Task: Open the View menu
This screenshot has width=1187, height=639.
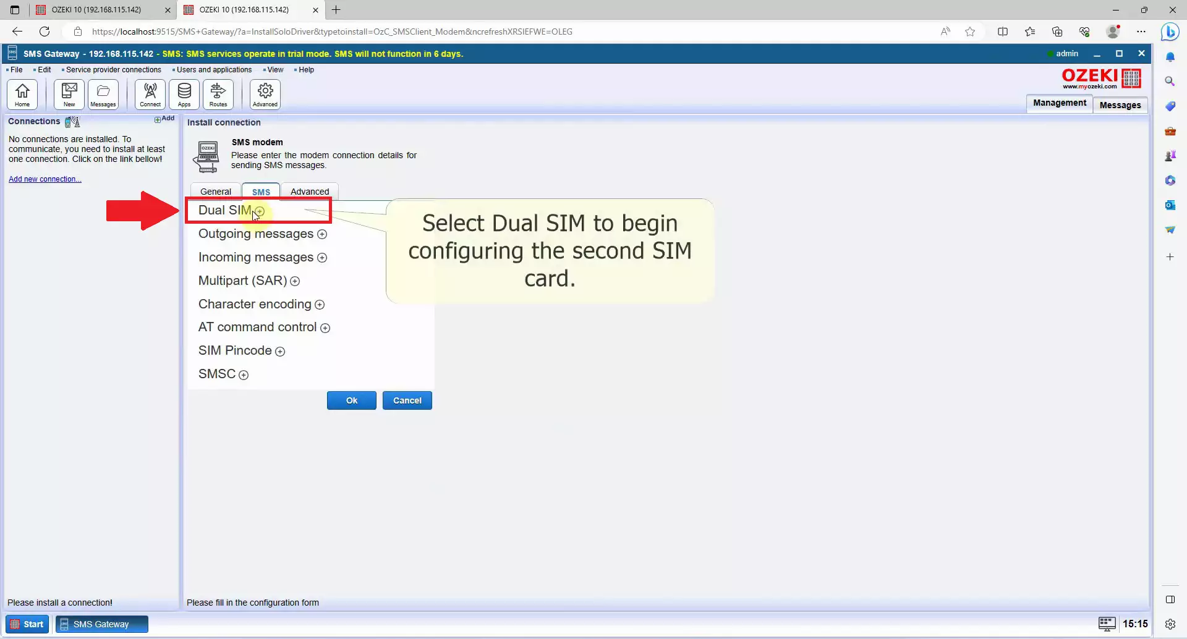Action: 275,70
